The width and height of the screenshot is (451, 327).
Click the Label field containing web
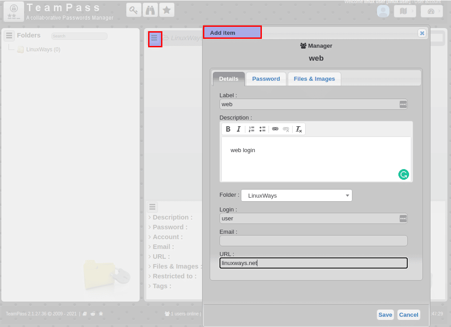coord(314,104)
